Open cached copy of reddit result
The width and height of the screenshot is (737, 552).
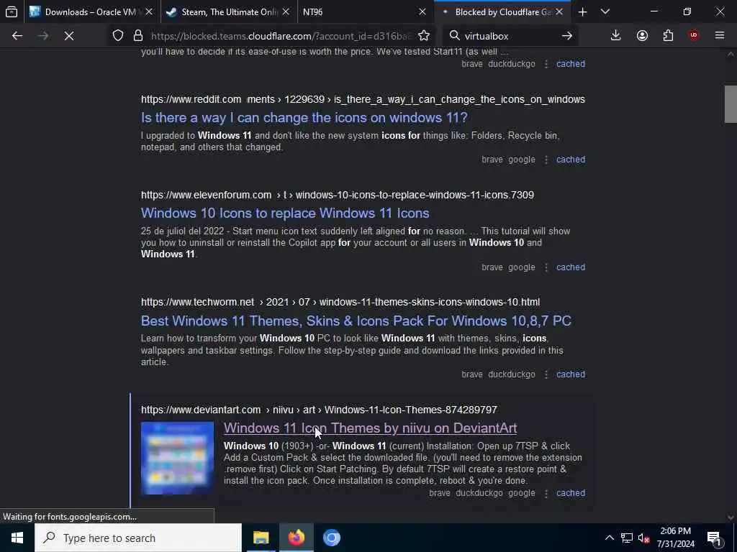[571, 160]
